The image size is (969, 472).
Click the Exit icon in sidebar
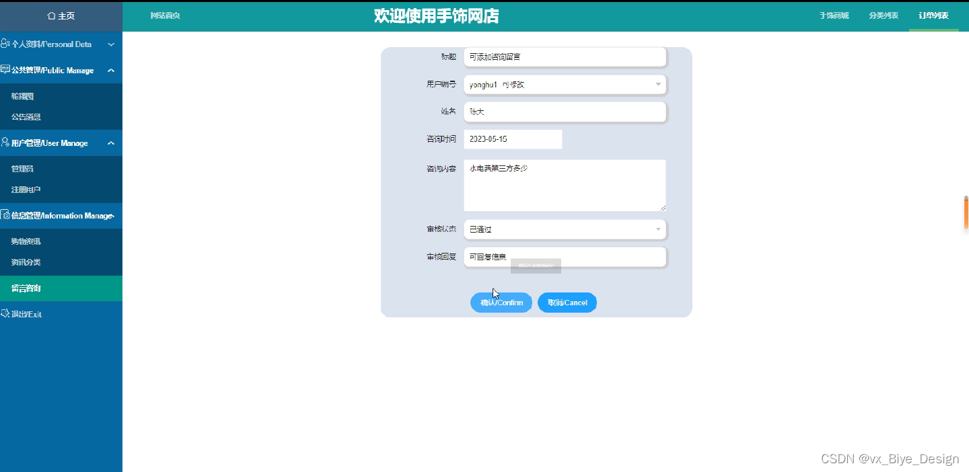tap(5, 313)
